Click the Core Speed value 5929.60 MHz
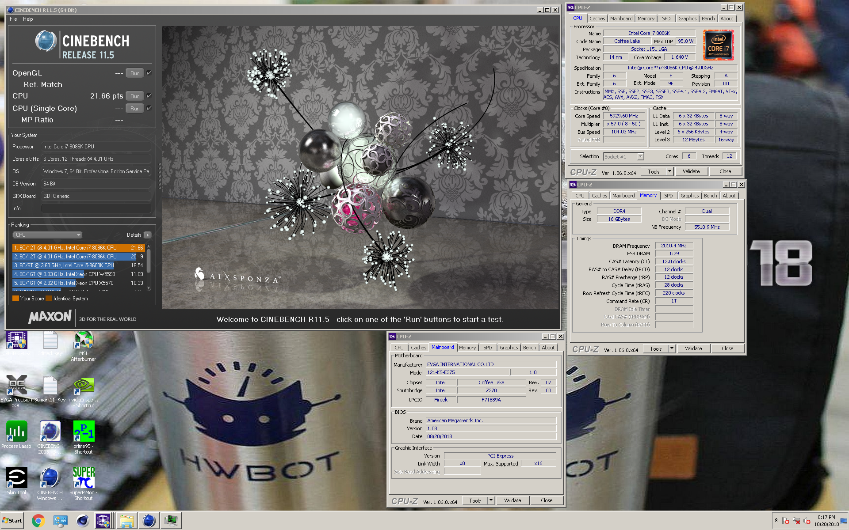 click(623, 116)
